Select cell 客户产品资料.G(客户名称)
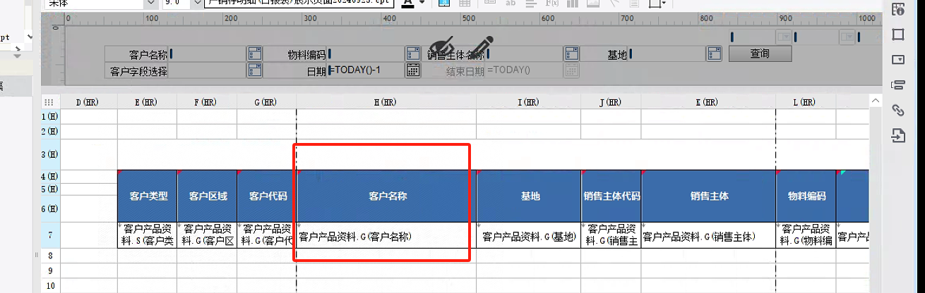This screenshot has height=293, width=925. (387, 236)
